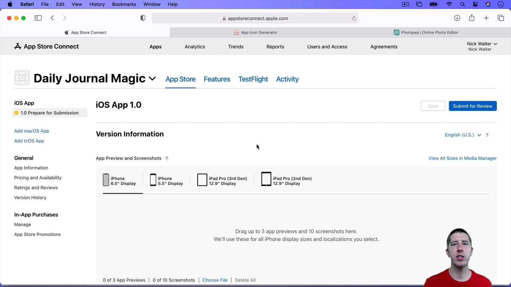Go forward with the right arrow
Screen dimensions: 511x287
click(65, 18)
